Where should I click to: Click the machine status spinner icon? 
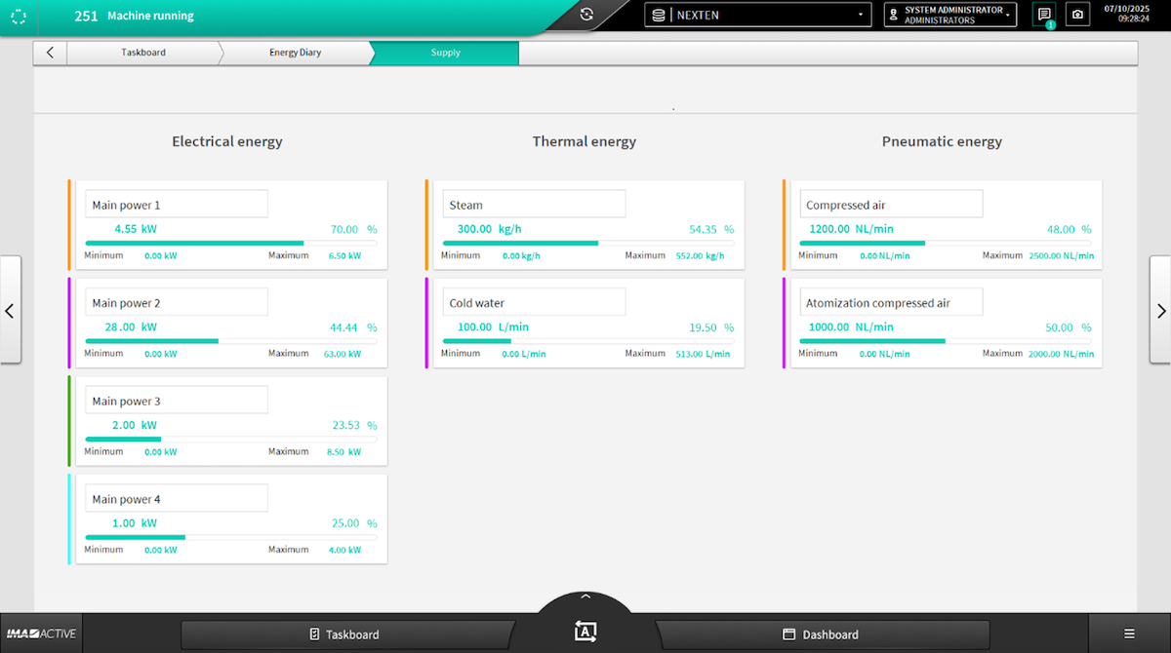[x=19, y=16]
